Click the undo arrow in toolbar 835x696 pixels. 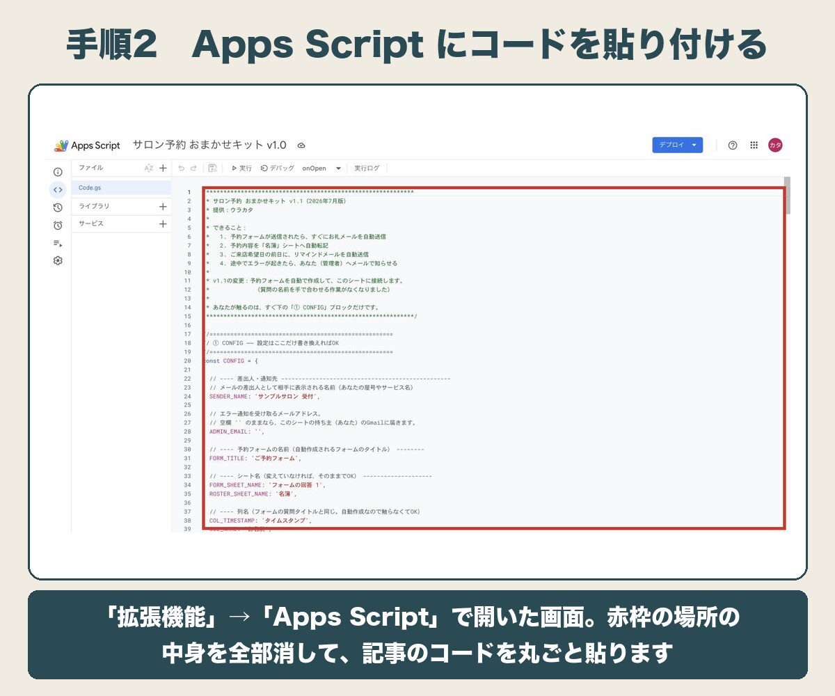[182, 168]
